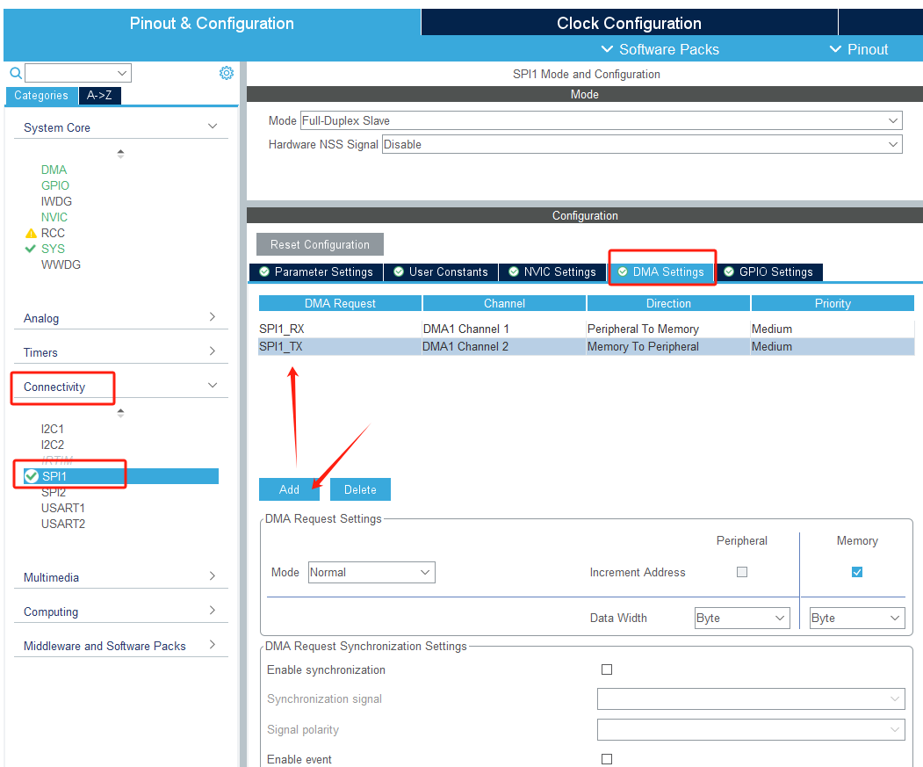Click the SPI1 green check icon

pos(32,476)
